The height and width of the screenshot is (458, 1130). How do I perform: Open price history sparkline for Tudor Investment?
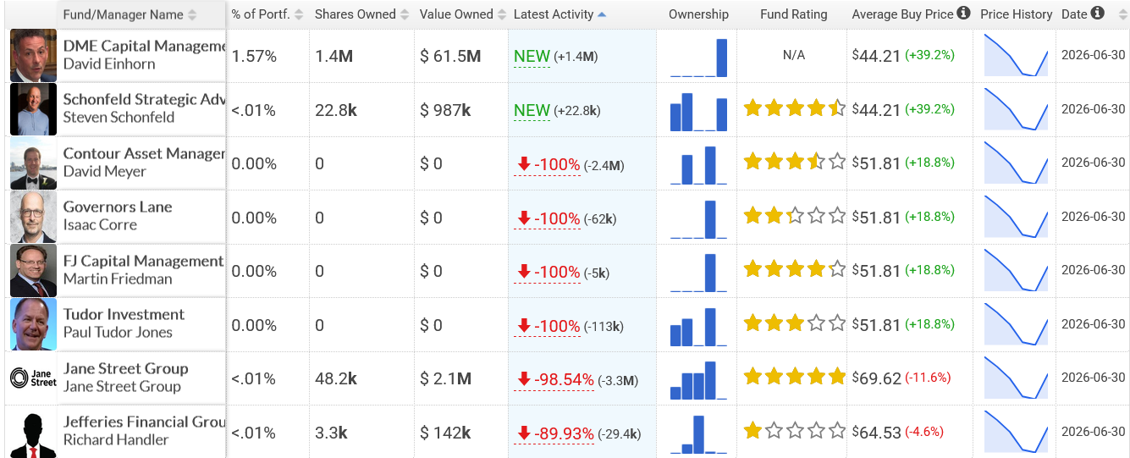[x=1016, y=325]
